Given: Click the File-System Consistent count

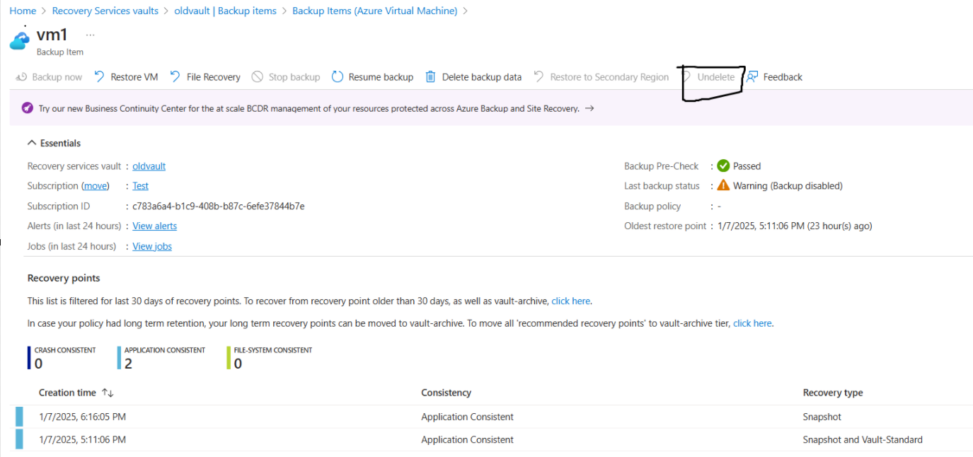Looking at the screenshot, I should coord(237,364).
